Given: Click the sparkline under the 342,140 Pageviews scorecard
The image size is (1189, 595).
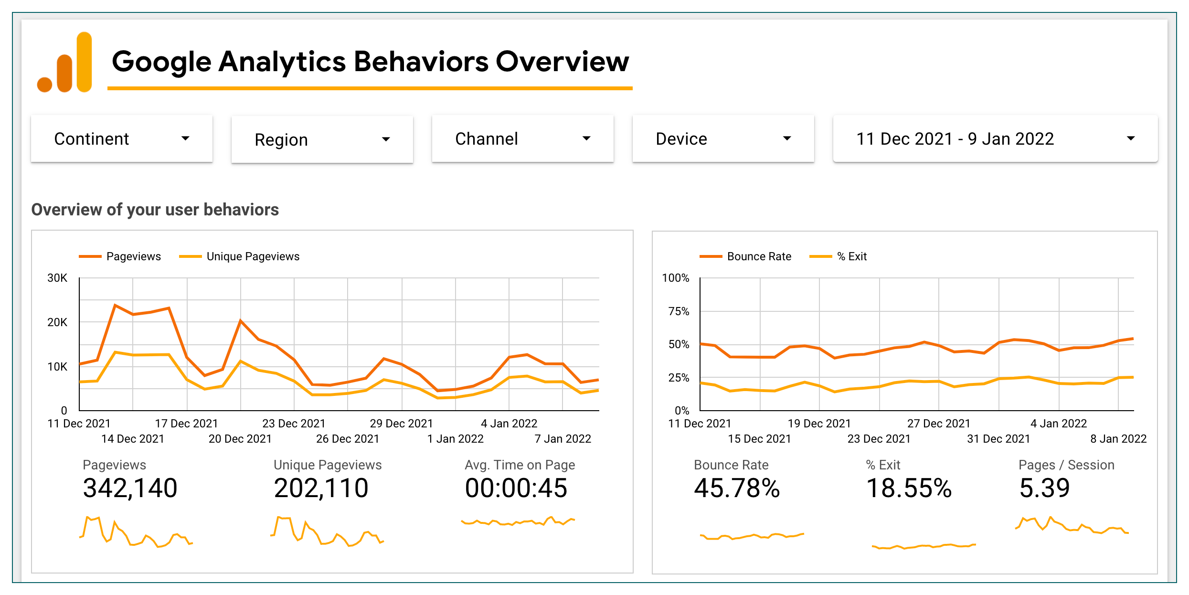Looking at the screenshot, I should (x=136, y=531).
